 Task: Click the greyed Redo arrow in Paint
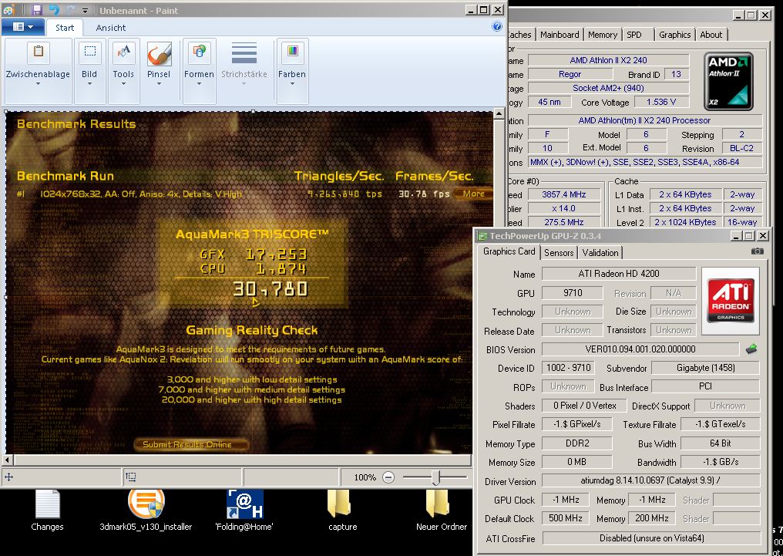tap(70, 10)
